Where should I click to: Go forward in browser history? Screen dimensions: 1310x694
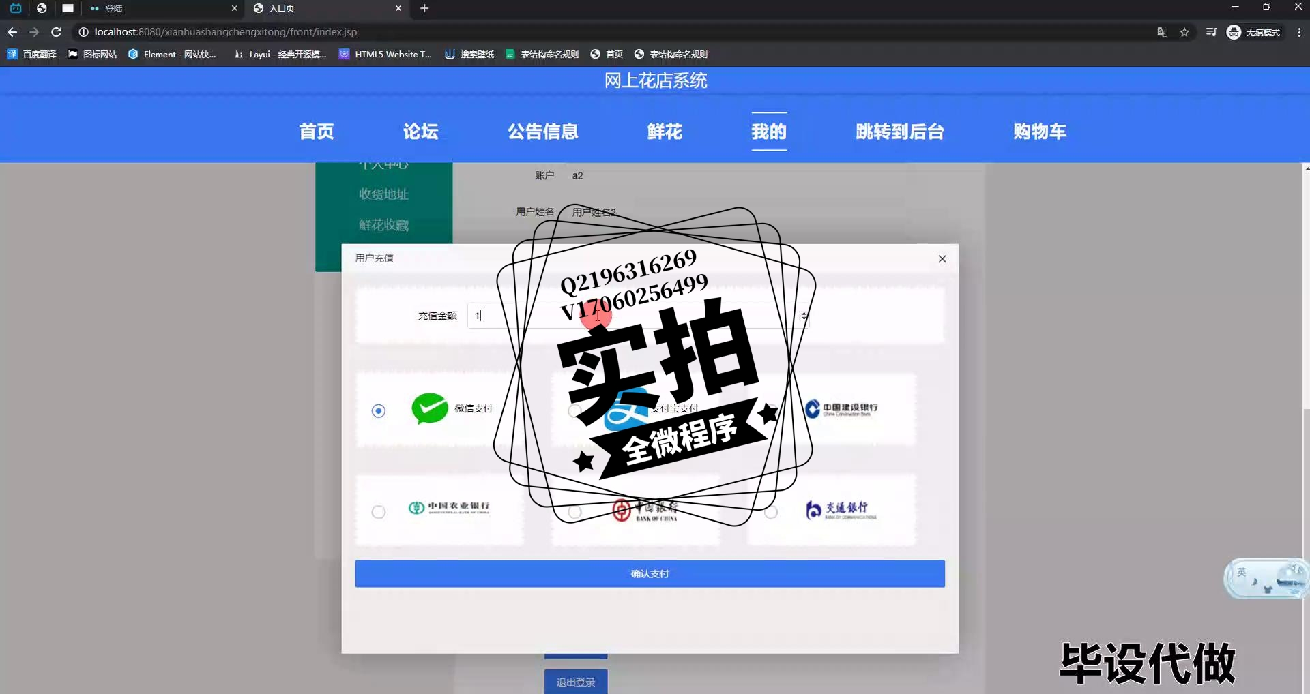coord(34,32)
